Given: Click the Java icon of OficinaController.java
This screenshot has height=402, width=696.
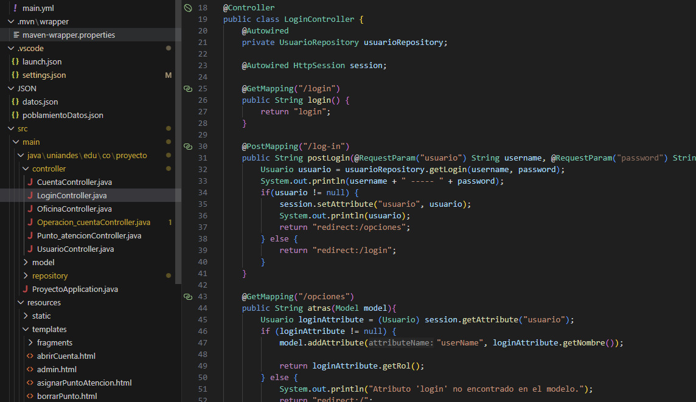Looking at the screenshot, I should [30, 209].
